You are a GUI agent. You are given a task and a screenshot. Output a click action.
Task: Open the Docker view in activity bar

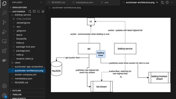[4, 60]
